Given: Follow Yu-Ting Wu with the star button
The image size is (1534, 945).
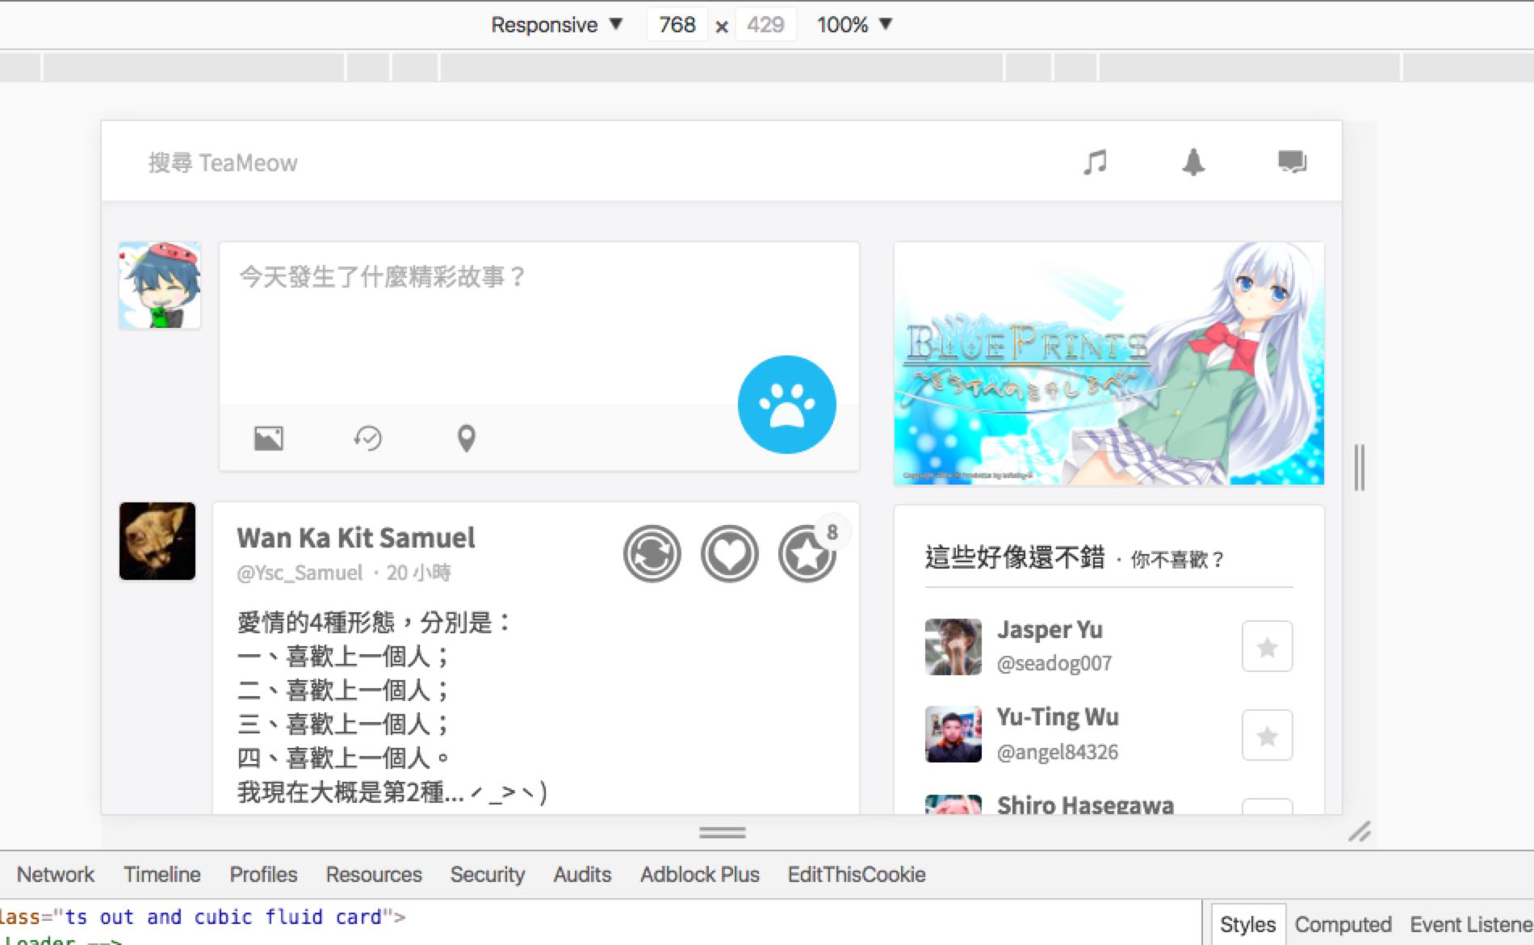Looking at the screenshot, I should [1267, 735].
